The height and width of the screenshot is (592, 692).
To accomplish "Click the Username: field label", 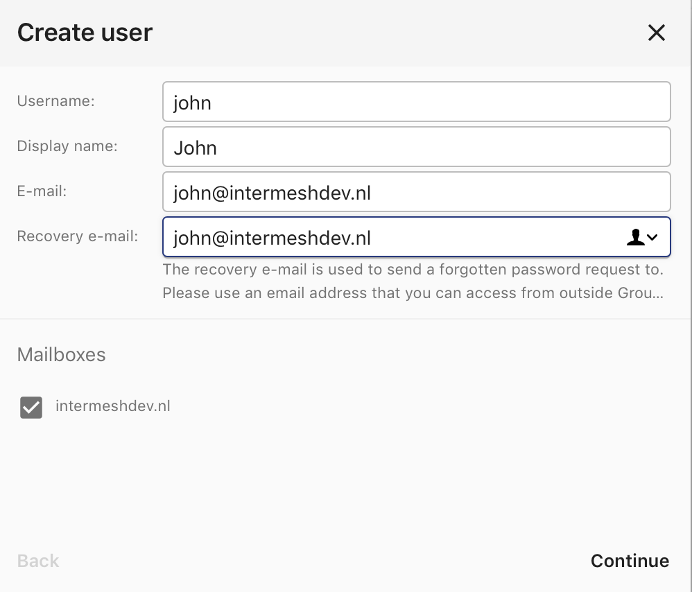I will point(56,101).
